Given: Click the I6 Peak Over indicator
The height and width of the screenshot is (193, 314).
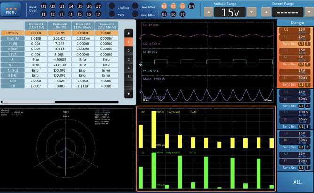Looking at the screenshot, I should [89, 14].
